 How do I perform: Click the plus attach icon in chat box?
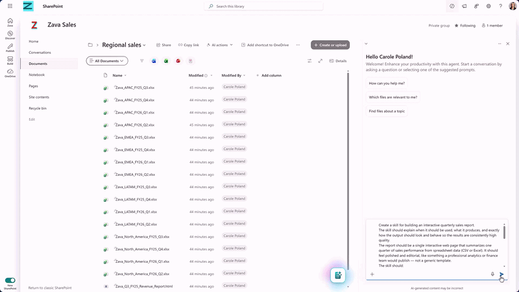coord(372,274)
